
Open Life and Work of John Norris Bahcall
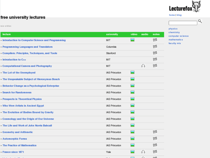tap(27, 126)
